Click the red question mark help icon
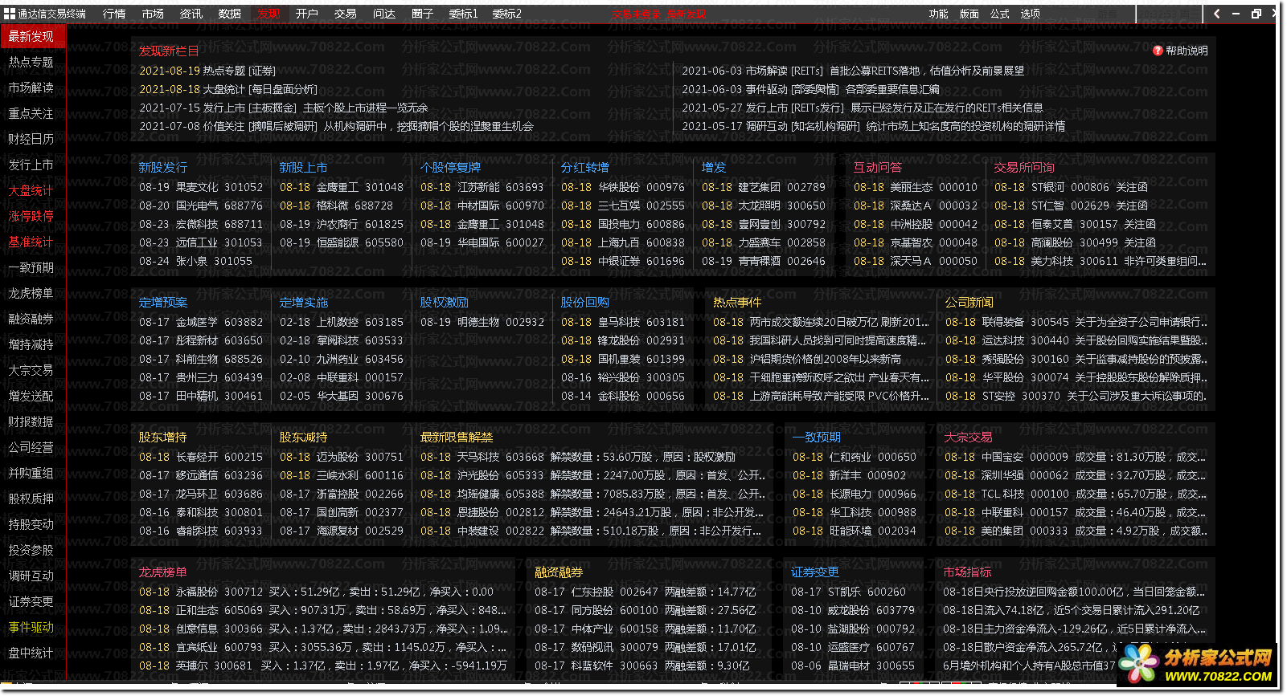 [1158, 51]
